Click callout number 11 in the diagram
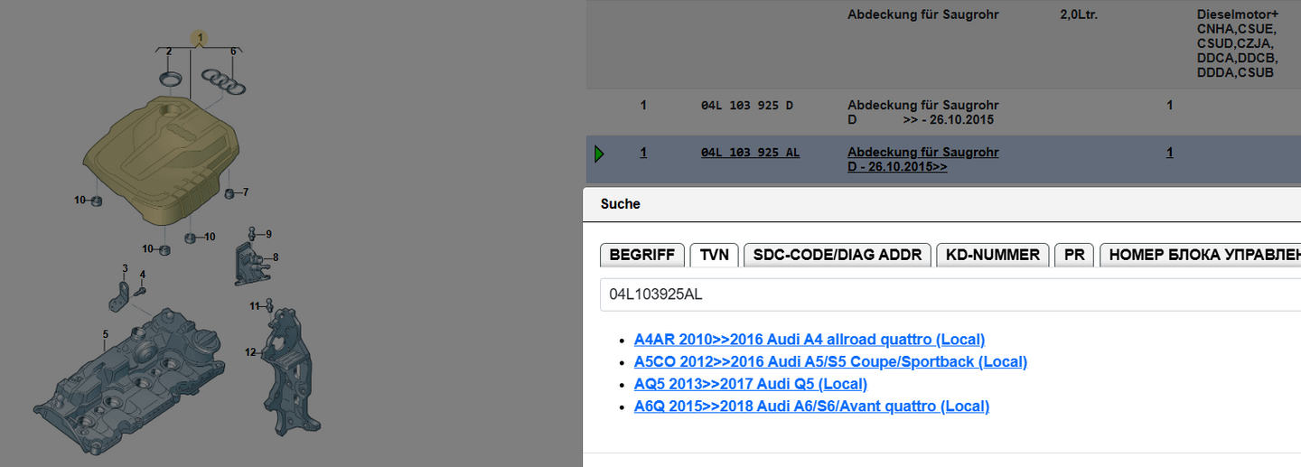This screenshot has height=467, width=1301. click(255, 306)
